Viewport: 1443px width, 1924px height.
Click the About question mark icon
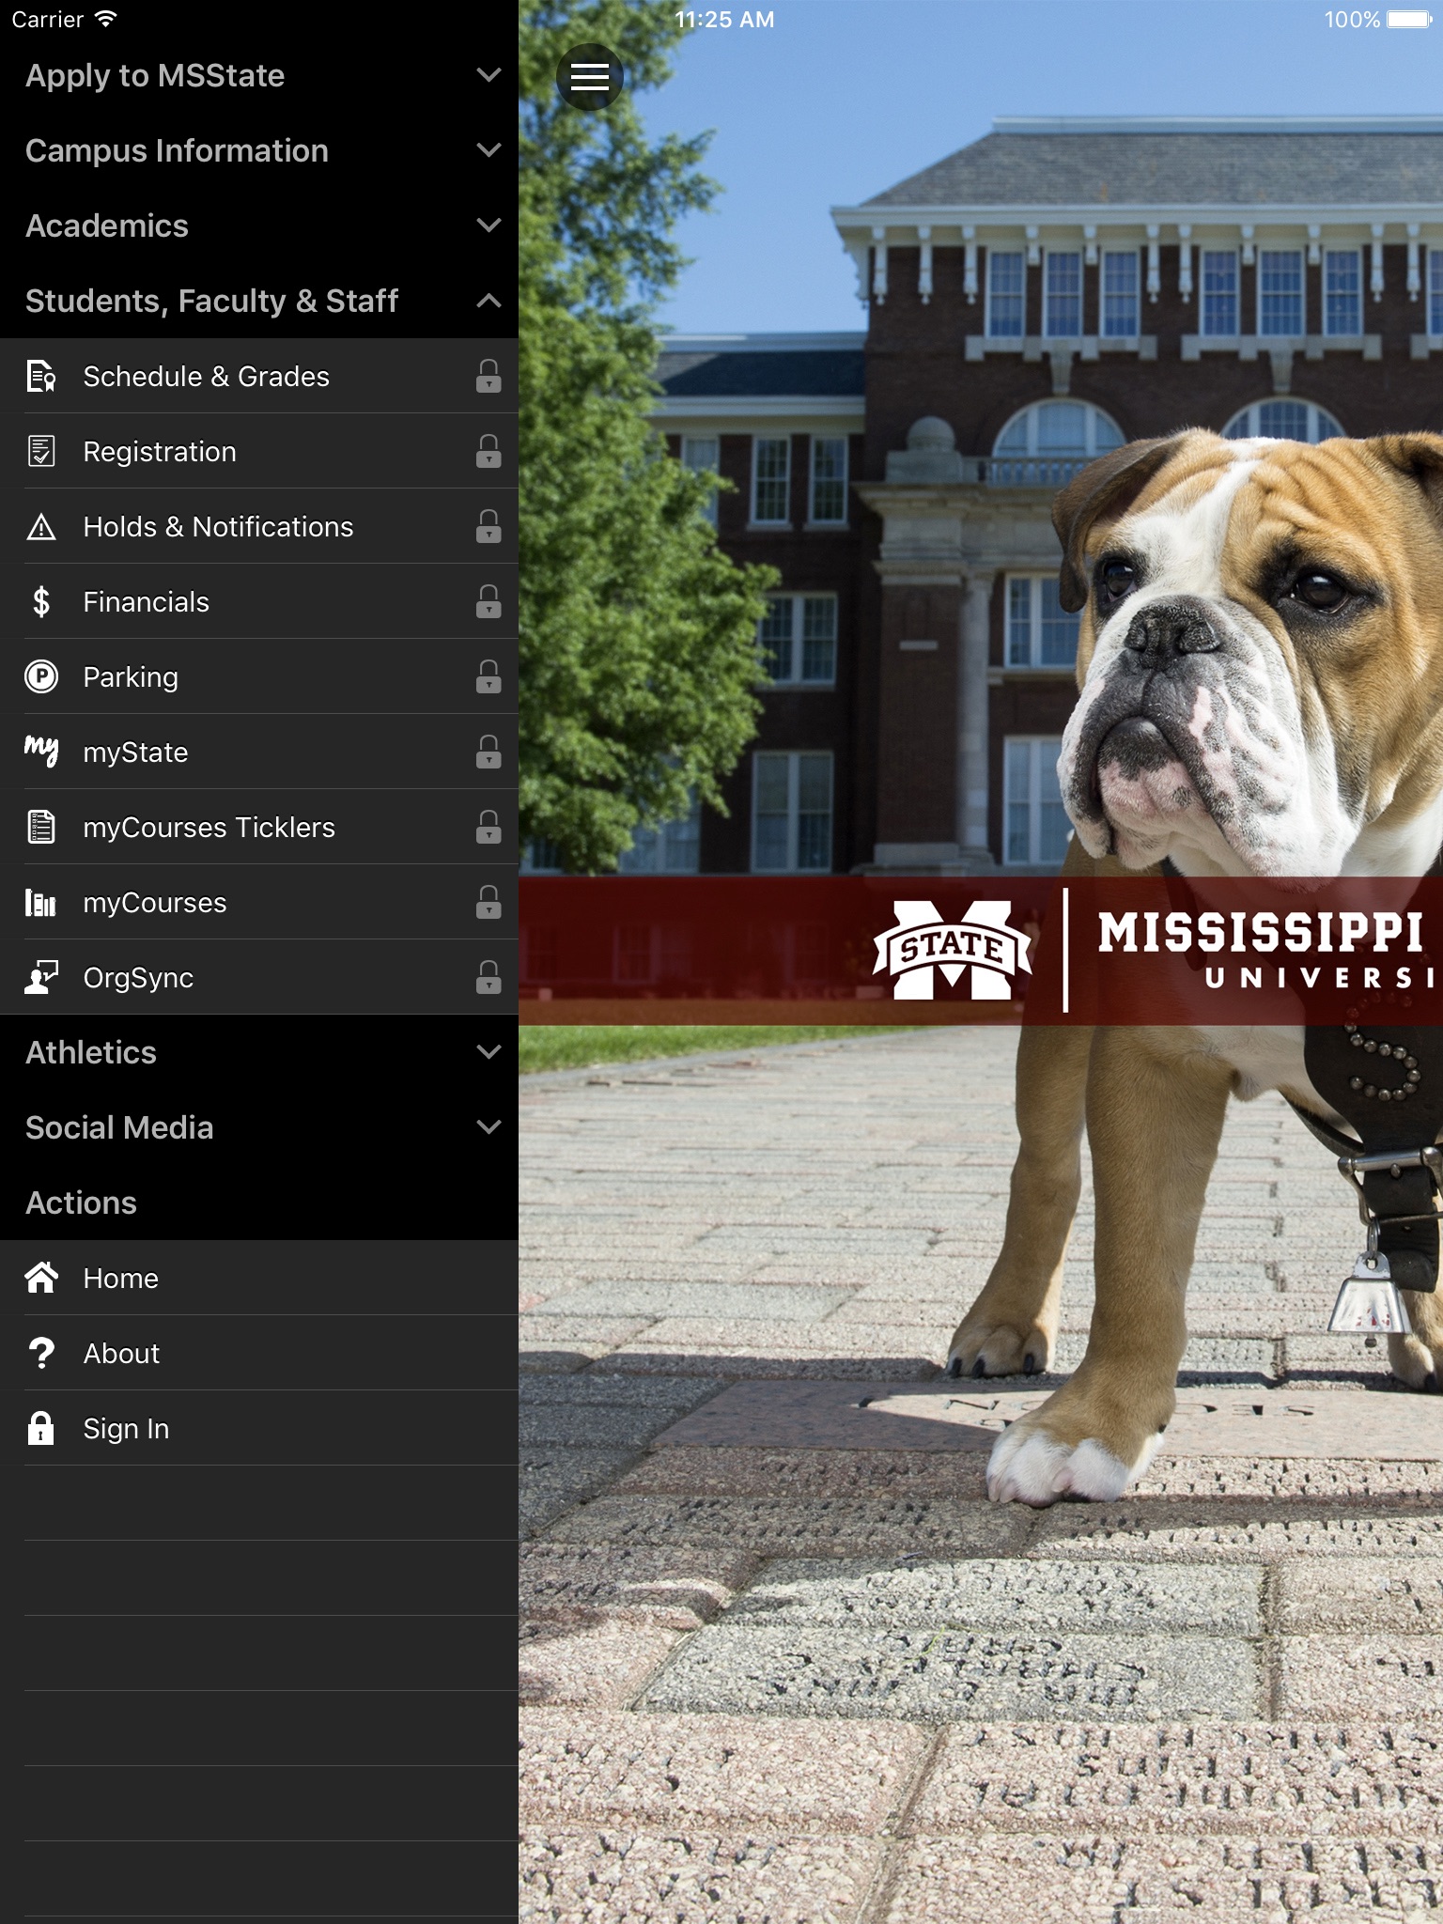[x=41, y=1353]
